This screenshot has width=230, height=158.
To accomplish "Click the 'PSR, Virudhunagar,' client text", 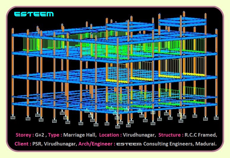I will [55, 144].
